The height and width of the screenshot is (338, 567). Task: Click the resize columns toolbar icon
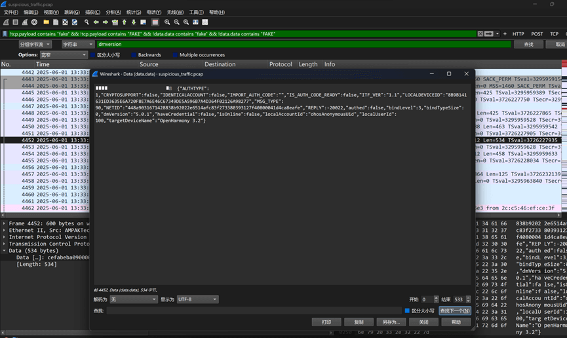tap(195, 22)
